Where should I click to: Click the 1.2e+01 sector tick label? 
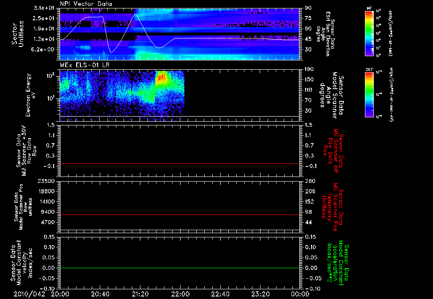(44, 39)
